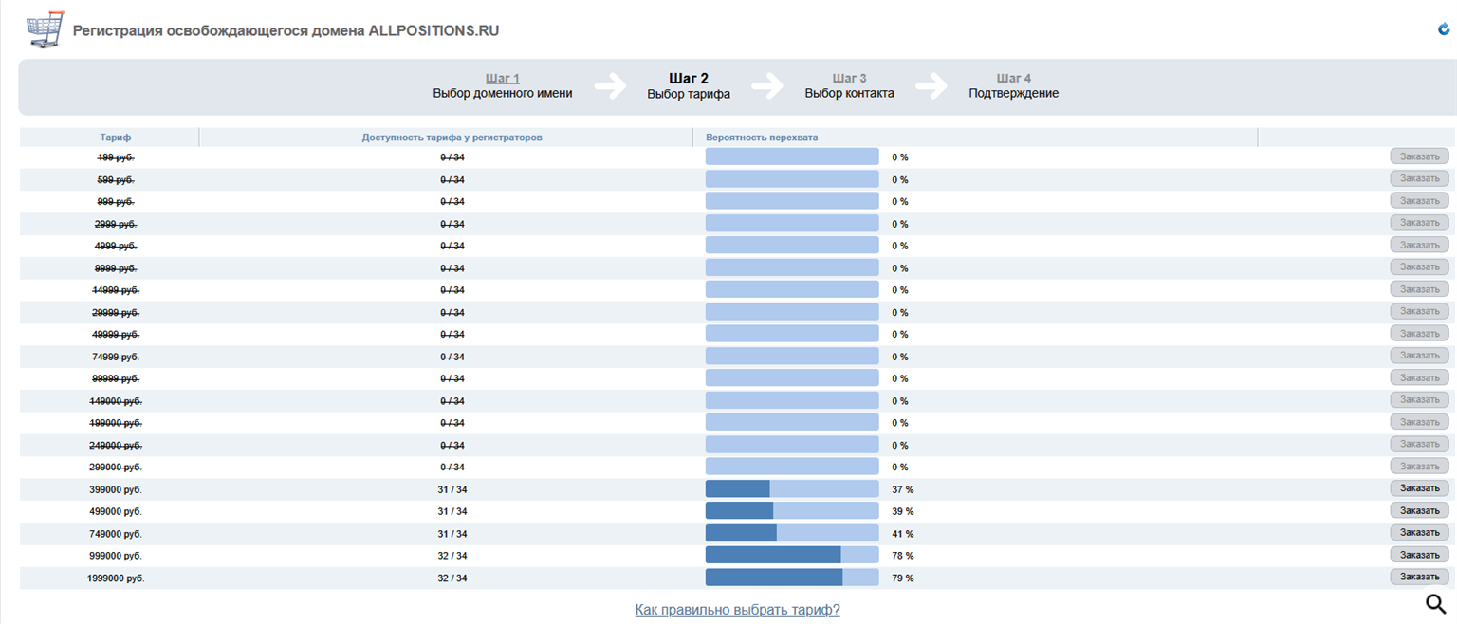Open the Как правильно выбрать тариф link
This screenshot has height=624, width=1457.
737,610
